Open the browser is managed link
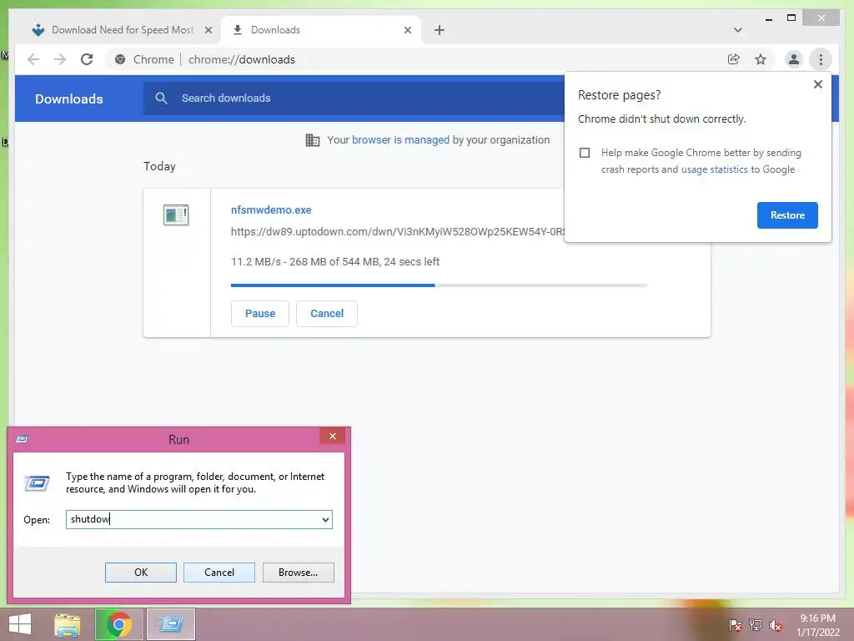The image size is (854, 641). click(x=400, y=140)
